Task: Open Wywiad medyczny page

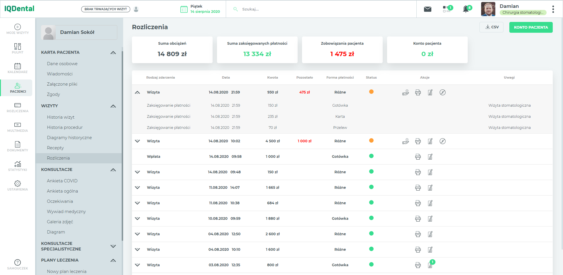Action: click(66, 212)
